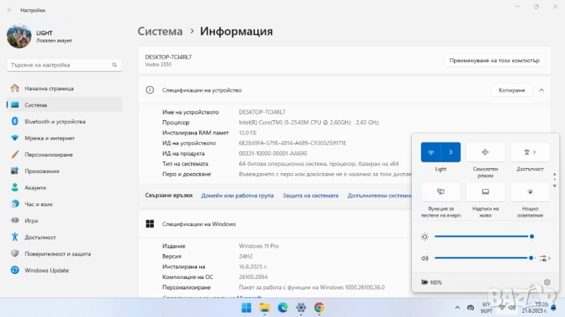Toggle Wi-Fi in quick settings
Screen dimensions: 565x317
pos(431,152)
